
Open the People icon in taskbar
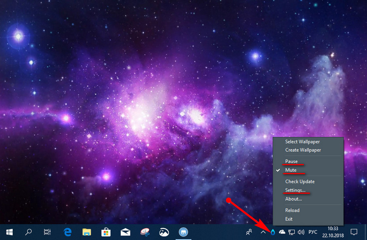click(249, 232)
